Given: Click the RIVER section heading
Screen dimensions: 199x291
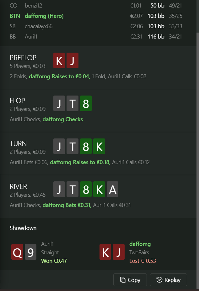Looking at the screenshot, I should click(18, 186).
